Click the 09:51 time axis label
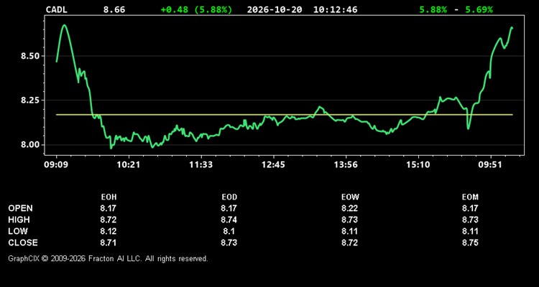Screen dimensions: 539x287 coord(491,165)
